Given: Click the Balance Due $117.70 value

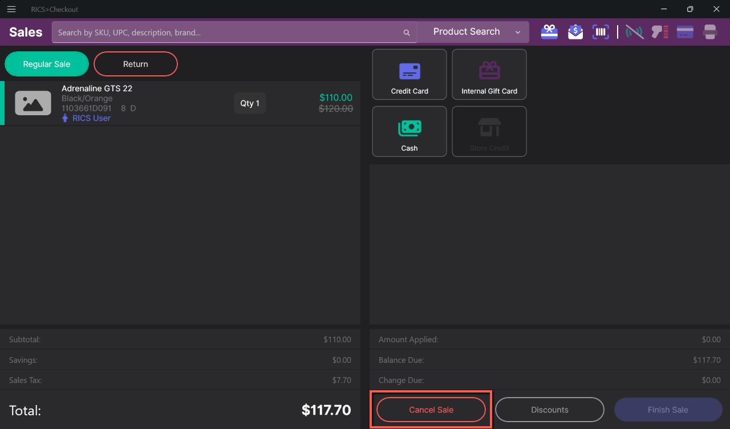Looking at the screenshot, I should click(707, 360).
